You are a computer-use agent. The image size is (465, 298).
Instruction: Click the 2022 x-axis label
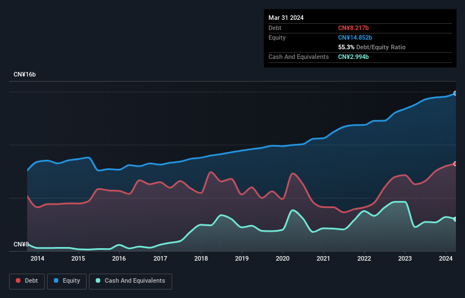tap(364, 258)
